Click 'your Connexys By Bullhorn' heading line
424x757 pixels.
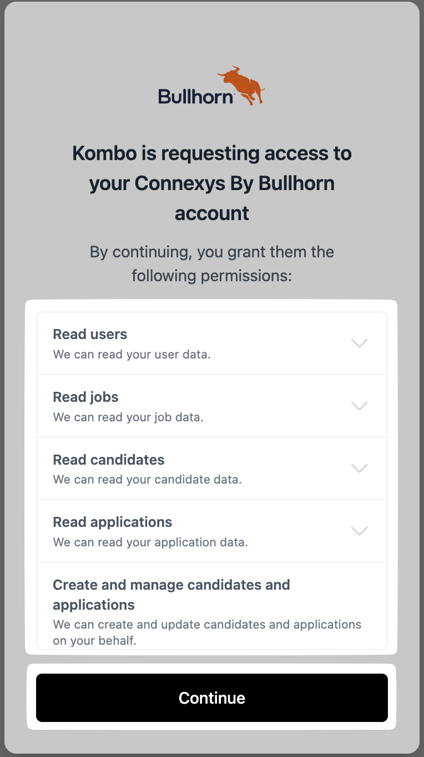point(212,183)
